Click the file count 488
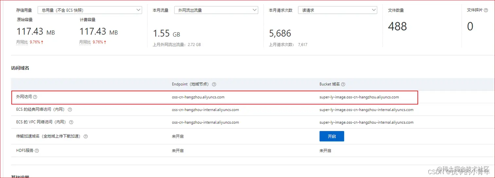 point(397,26)
